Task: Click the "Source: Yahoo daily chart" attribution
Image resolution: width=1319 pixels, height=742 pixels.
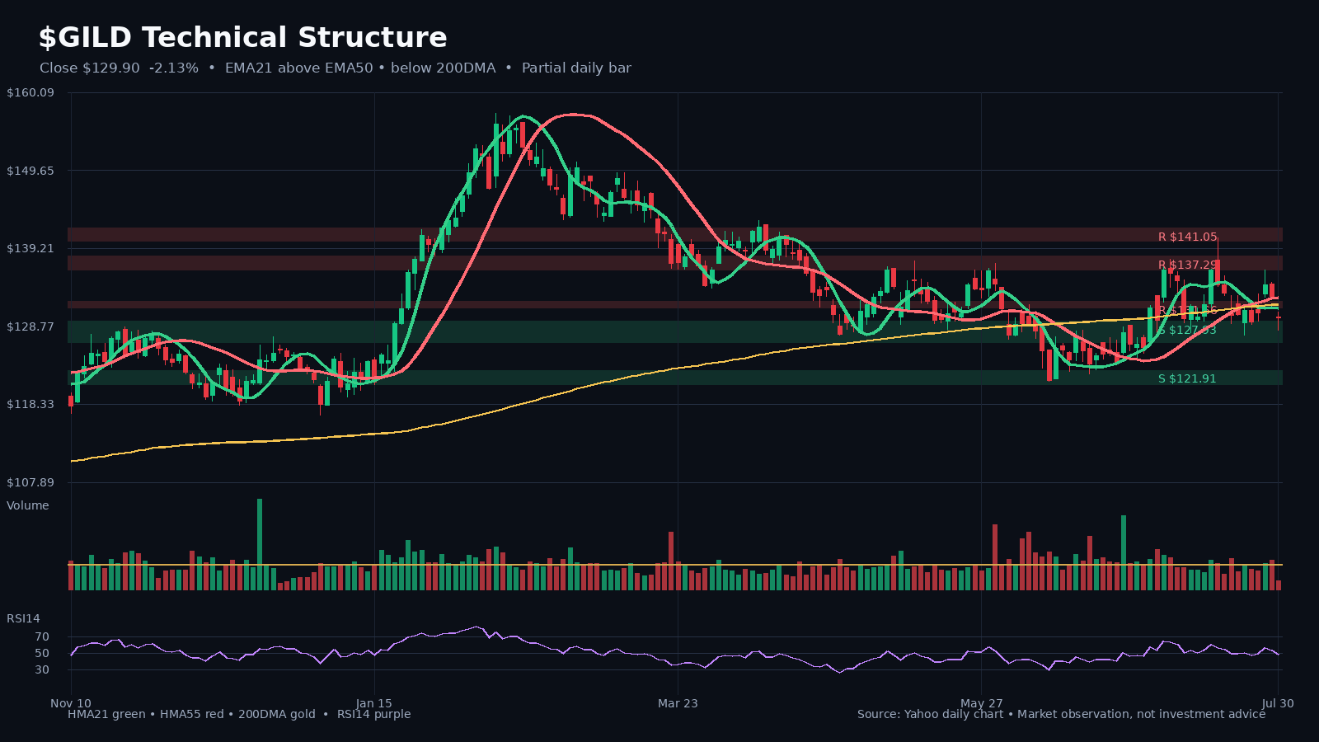Action: pyautogui.click(x=930, y=714)
